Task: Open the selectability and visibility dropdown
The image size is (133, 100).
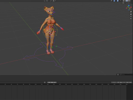Action: click(112, 1)
